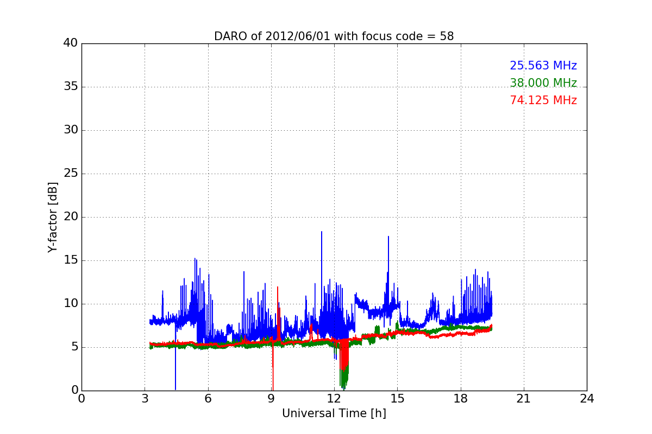Click the y-axis tick label 25
652x434 pixels.
tap(71, 174)
